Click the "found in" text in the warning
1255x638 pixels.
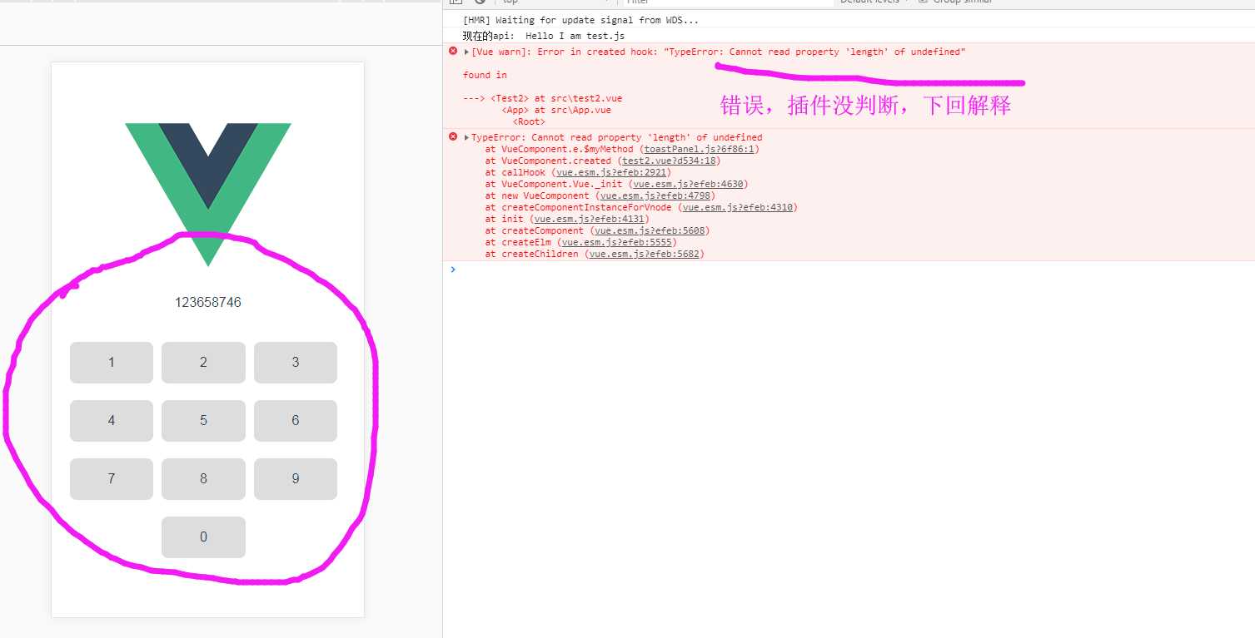pyautogui.click(x=485, y=75)
